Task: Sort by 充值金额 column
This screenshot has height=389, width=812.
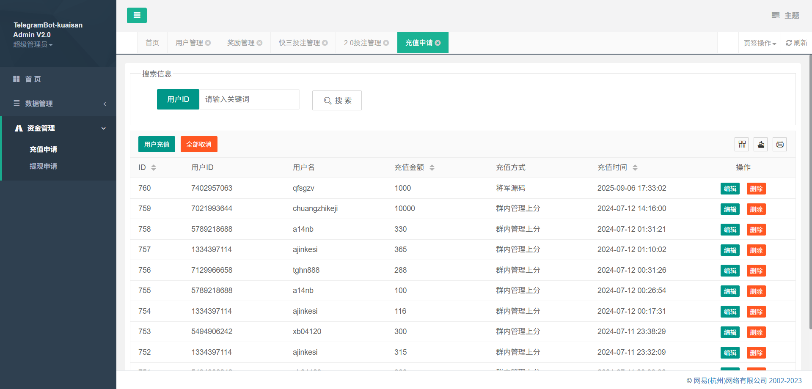Action: click(x=432, y=168)
